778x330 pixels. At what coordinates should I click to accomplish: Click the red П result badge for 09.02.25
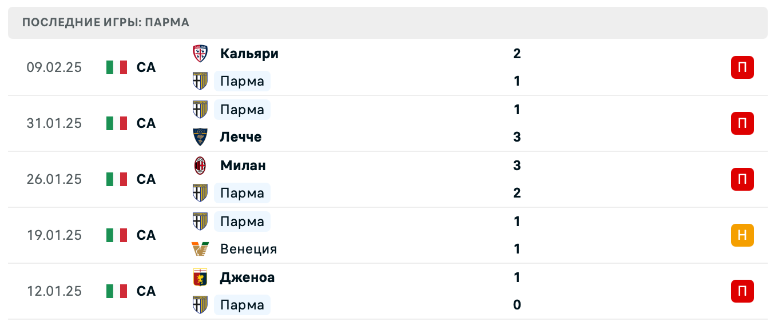click(742, 67)
